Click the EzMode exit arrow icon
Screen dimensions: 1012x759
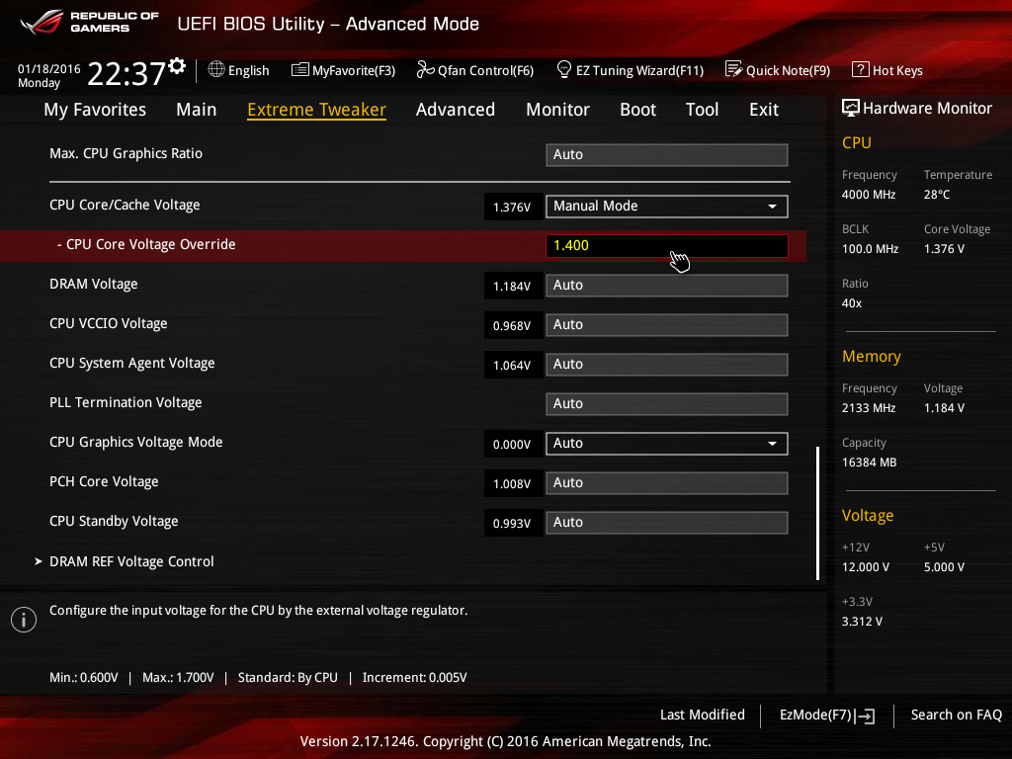pyautogui.click(x=866, y=716)
